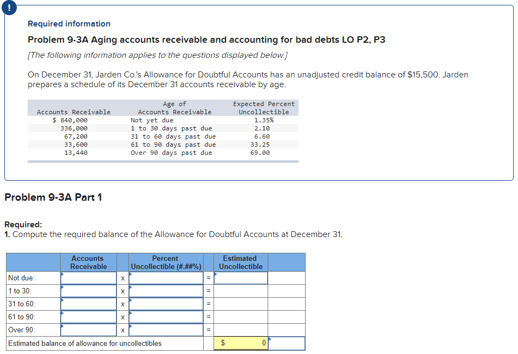Image resolution: width=518 pixels, height=354 pixels.
Task: Click the Percent Uncollectible field for 61 to 90
Action: tap(165, 317)
